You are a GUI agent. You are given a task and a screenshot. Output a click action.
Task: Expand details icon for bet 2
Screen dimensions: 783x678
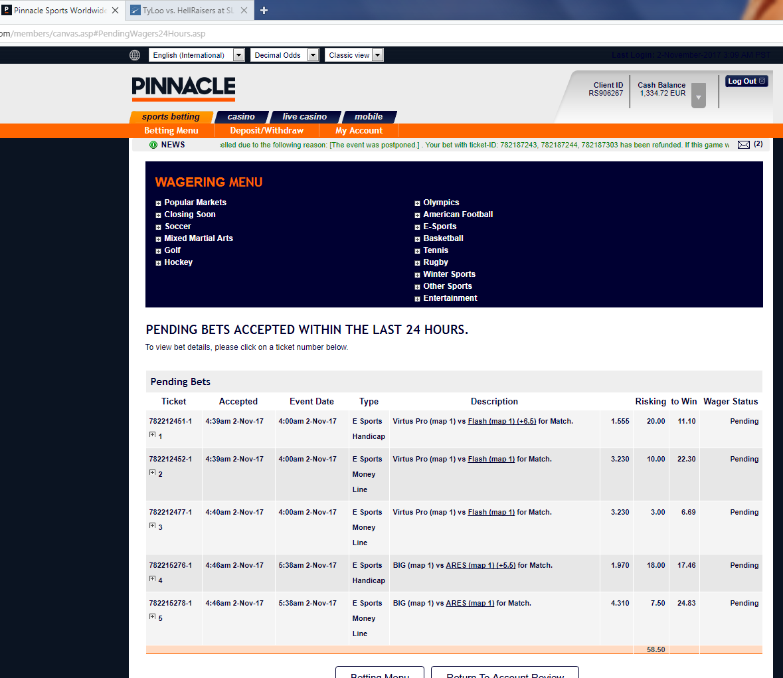(x=152, y=473)
